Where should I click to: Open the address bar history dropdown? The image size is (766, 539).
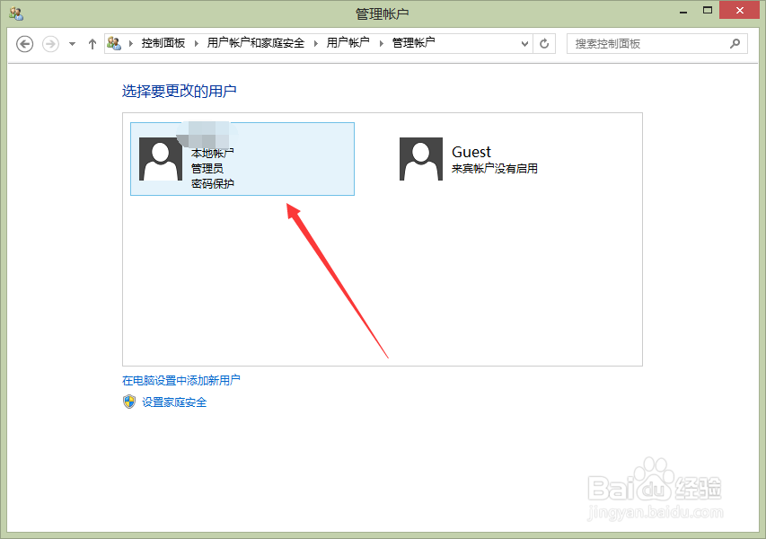pyautogui.click(x=523, y=43)
